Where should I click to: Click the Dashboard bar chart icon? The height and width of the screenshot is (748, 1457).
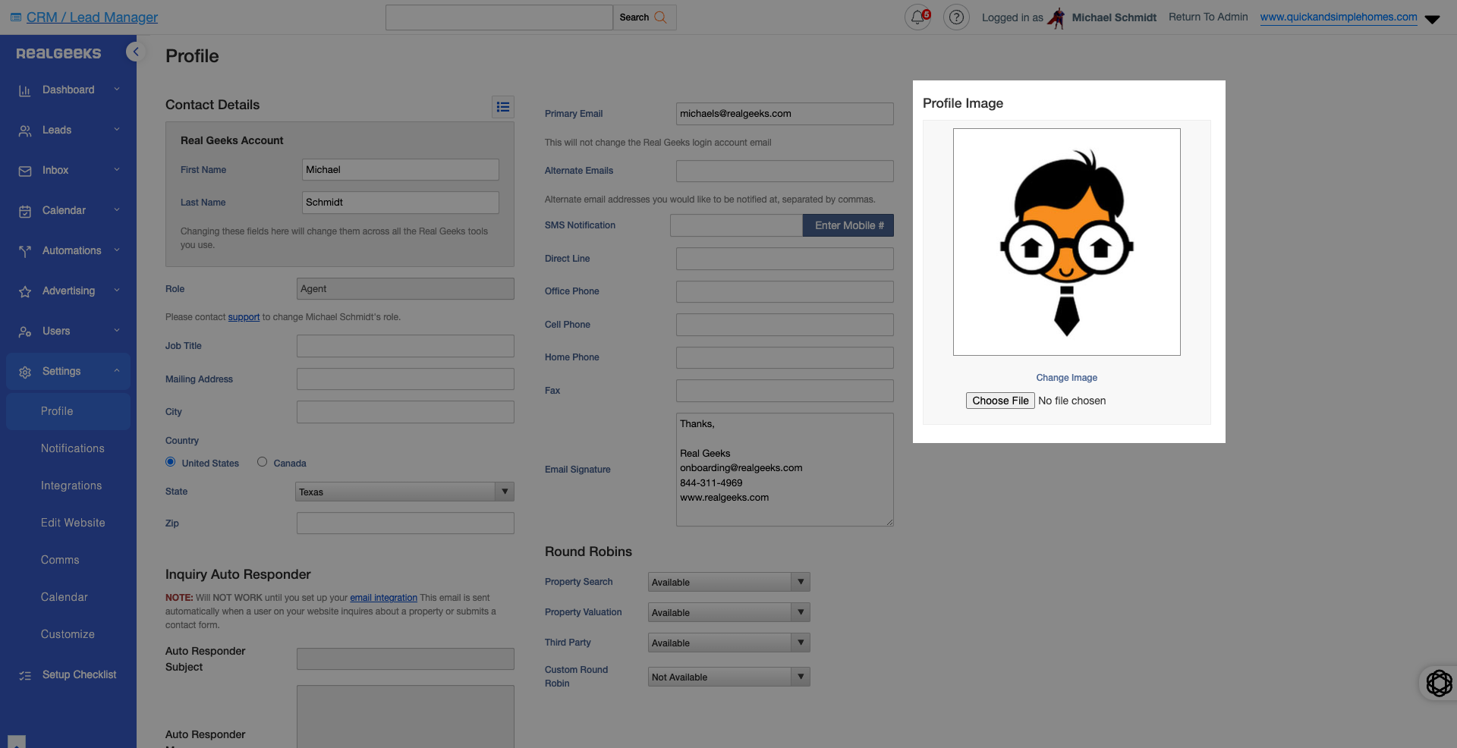(x=24, y=90)
